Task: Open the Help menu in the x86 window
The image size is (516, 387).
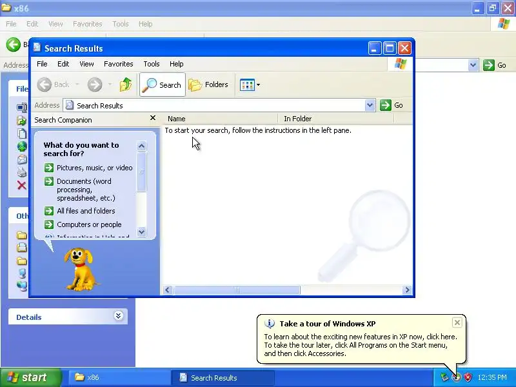Action: coord(146,24)
